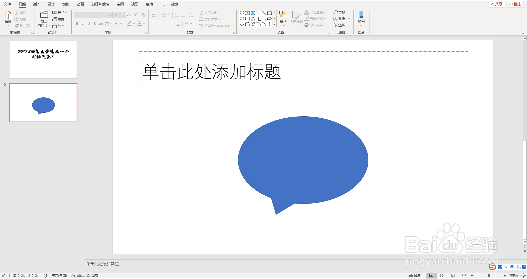
Task: Click the Share (共享) button
Action: tap(497, 4)
